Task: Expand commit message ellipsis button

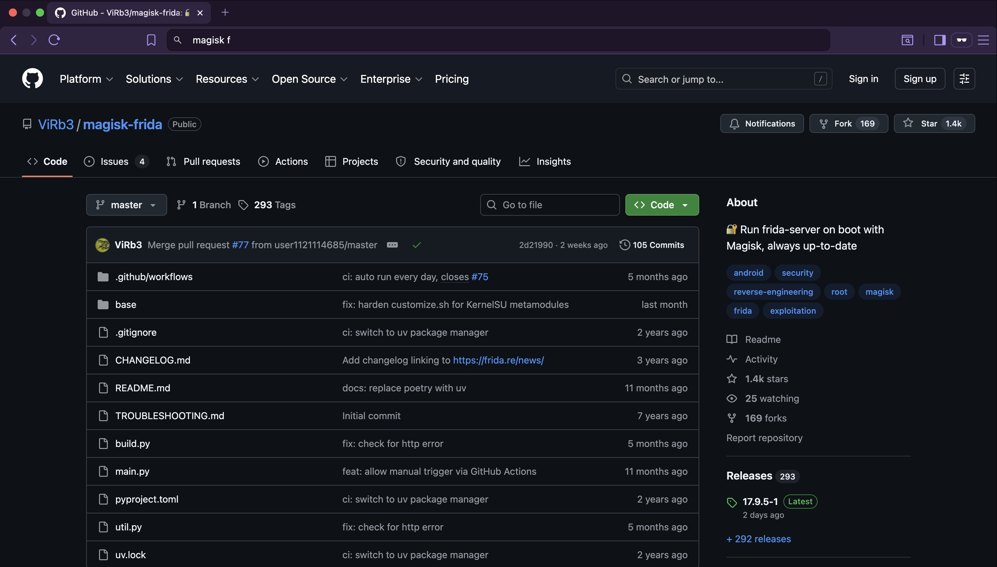Action: tap(392, 245)
